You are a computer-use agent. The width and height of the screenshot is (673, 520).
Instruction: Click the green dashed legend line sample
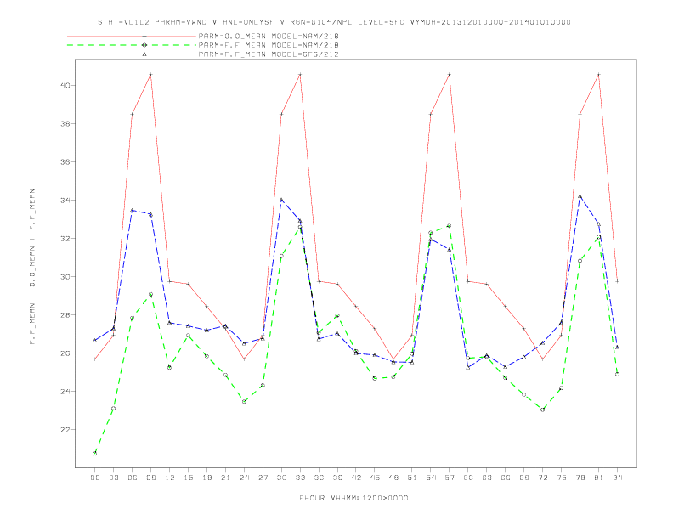coord(132,45)
